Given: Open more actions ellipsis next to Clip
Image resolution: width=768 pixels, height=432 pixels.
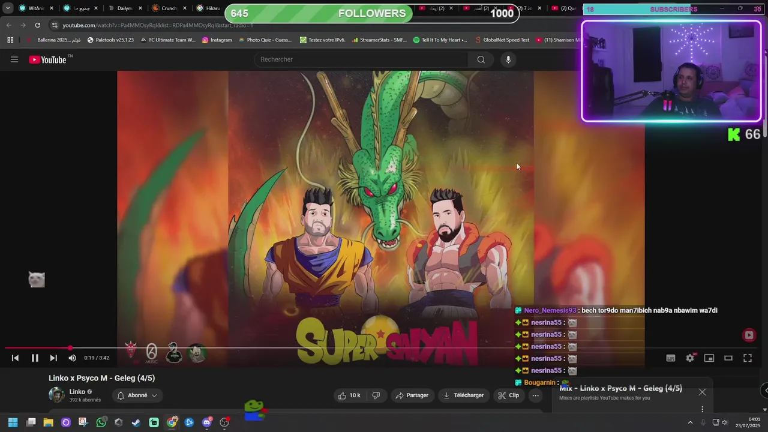Looking at the screenshot, I should (535, 395).
